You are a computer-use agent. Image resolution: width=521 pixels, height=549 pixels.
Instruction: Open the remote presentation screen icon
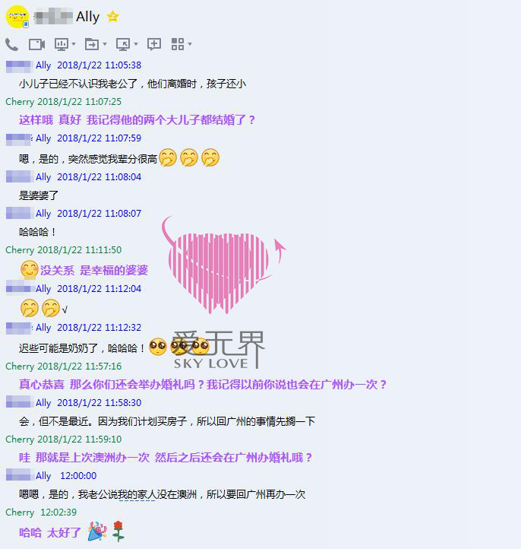[x=62, y=44]
